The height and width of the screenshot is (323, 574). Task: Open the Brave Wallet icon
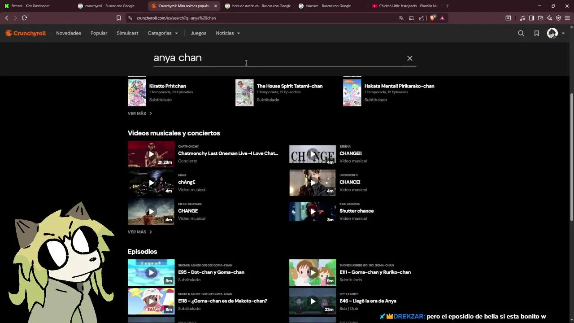coord(540,18)
